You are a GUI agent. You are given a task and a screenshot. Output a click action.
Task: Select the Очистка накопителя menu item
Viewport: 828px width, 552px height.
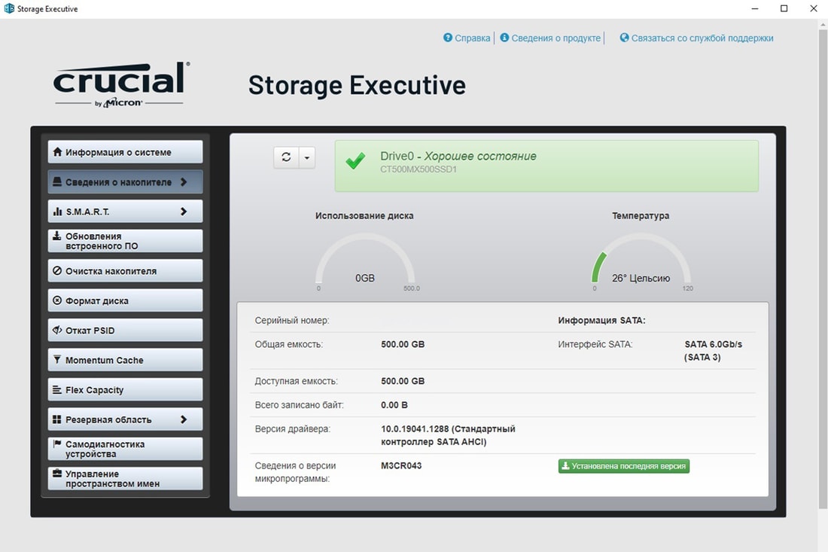[x=125, y=271]
